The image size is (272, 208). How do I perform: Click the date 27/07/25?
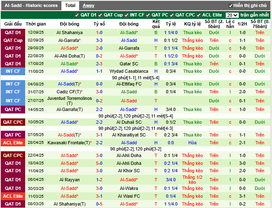[x=36, y=101]
